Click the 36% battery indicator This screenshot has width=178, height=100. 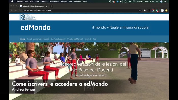click(x=140, y=1)
